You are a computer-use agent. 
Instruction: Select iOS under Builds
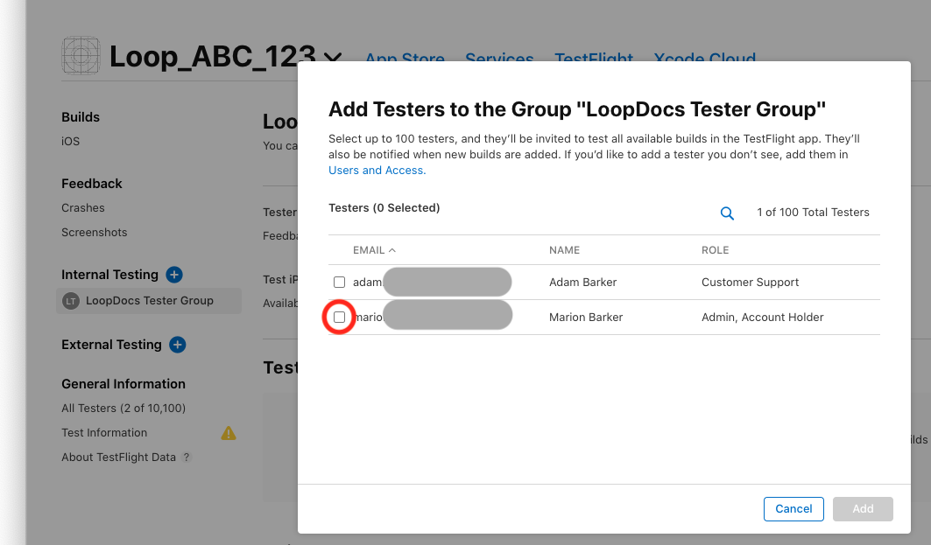click(x=71, y=142)
